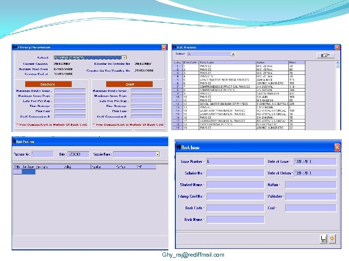This screenshot has height=261, width=349.
Task: Click Staff Fine Loss field
Action: click(147, 111)
